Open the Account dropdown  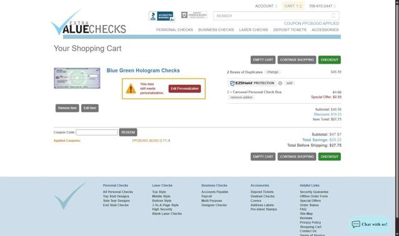[266, 6]
